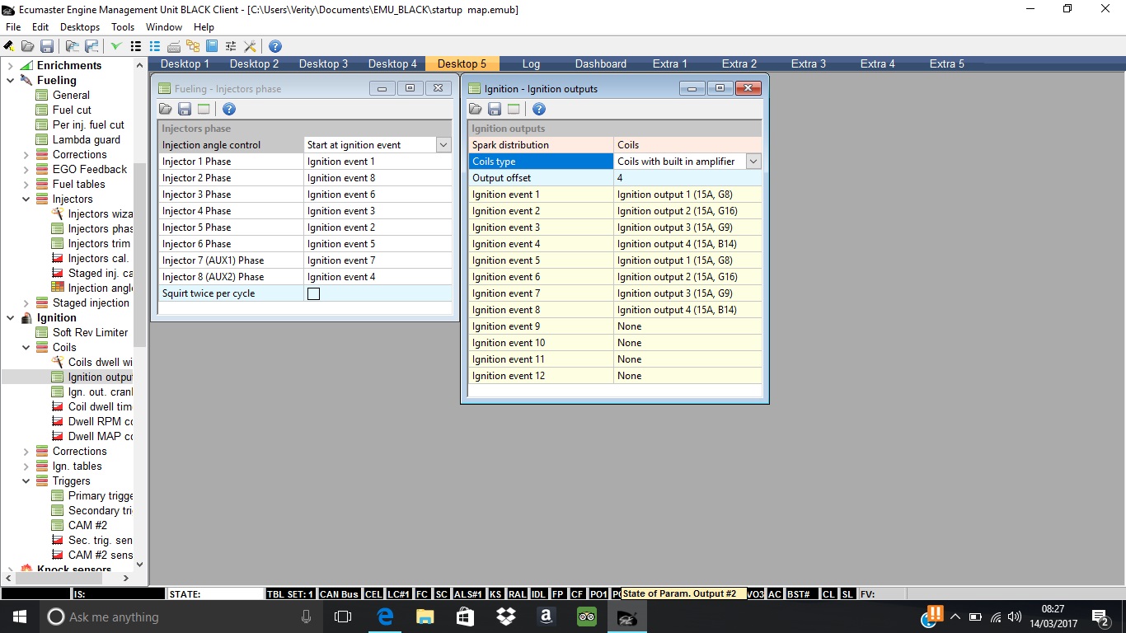Screen dimensions: 1126x633
Task: Select Coil dwell time in tree
Action: (x=99, y=406)
